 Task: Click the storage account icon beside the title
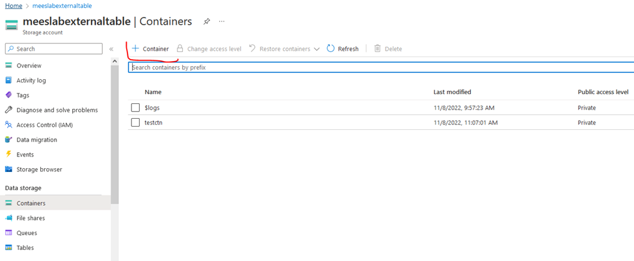[11, 25]
